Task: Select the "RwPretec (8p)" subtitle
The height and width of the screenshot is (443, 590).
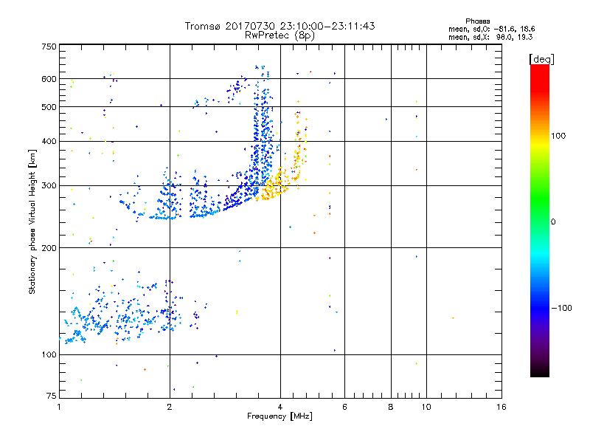Action: click(x=280, y=35)
